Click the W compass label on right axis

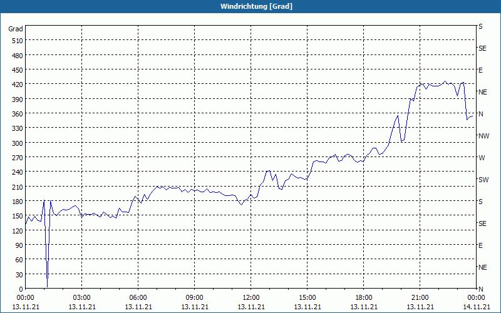482,158
